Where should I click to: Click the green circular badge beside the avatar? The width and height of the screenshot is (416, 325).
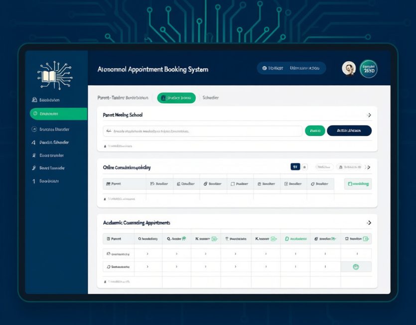pyautogui.click(x=368, y=69)
